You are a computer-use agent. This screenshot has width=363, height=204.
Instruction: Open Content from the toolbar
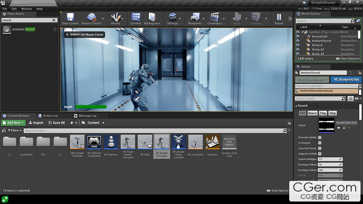click(136, 19)
